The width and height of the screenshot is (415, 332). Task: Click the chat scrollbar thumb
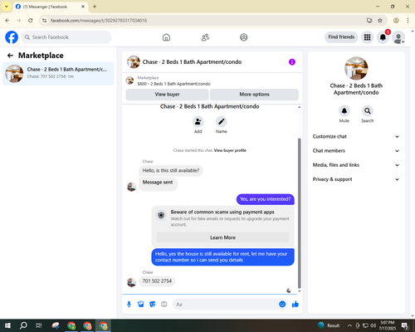[x=299, y=213]
